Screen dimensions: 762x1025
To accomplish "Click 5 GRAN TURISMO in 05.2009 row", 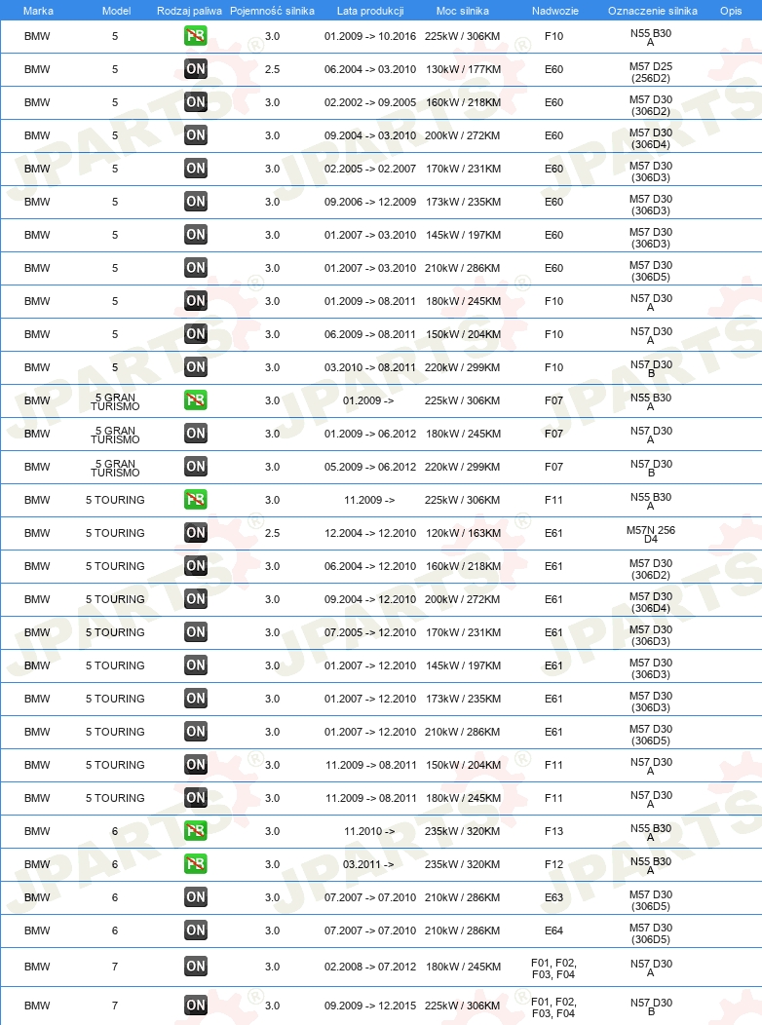I will pos(115,468).
